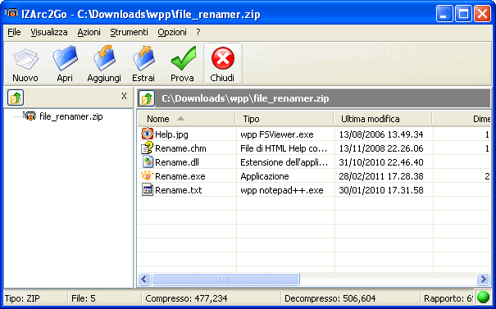Click the archive path C:\Downloads\wpp\file_renamer.zip in the address bar
The height and width of the screenshot is (309, 496).
[245, 98]
